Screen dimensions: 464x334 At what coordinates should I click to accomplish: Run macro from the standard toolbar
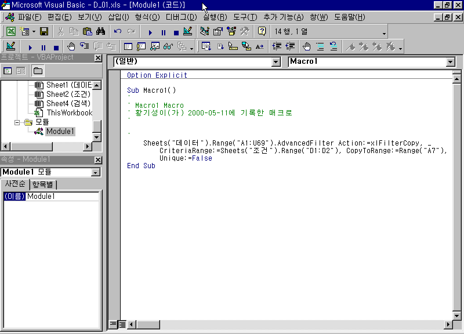[x=150, y=32]
